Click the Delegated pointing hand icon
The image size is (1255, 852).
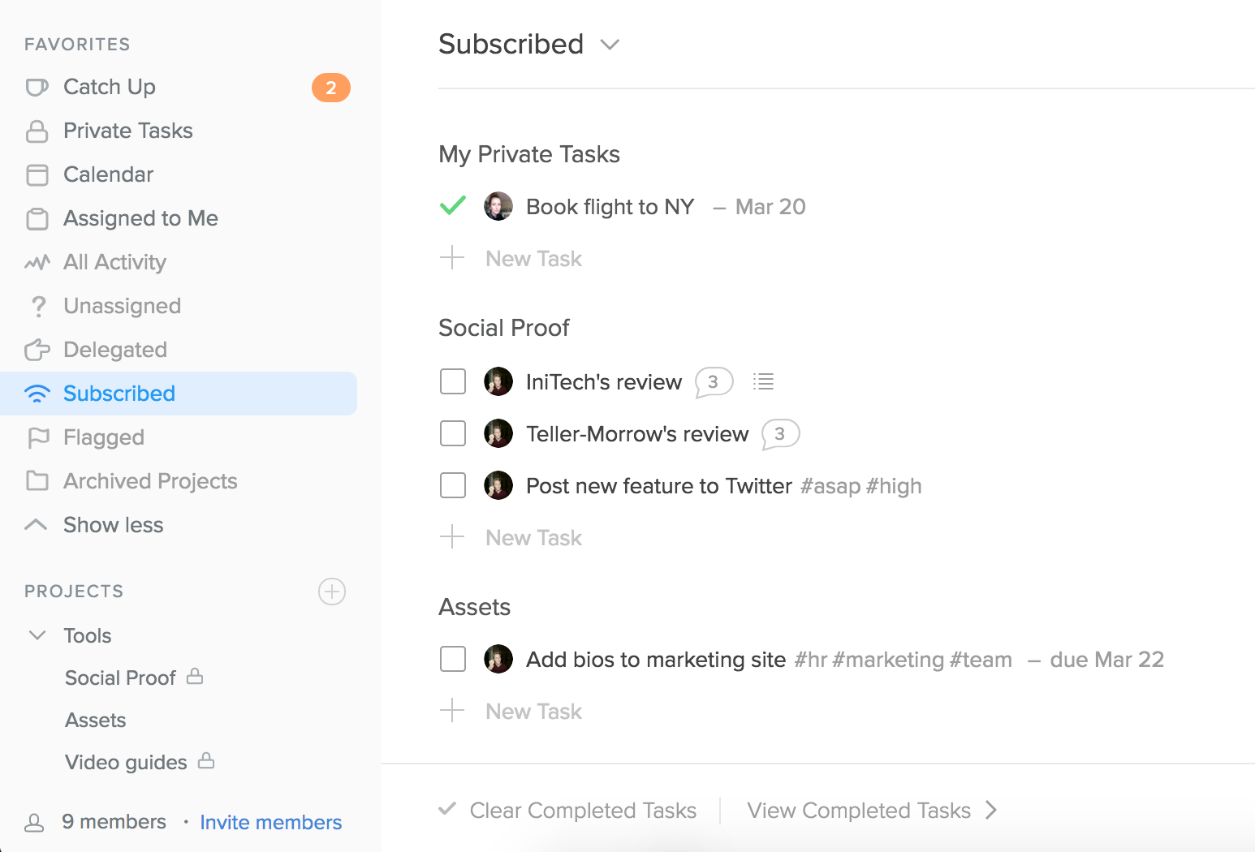pos(37,350)
